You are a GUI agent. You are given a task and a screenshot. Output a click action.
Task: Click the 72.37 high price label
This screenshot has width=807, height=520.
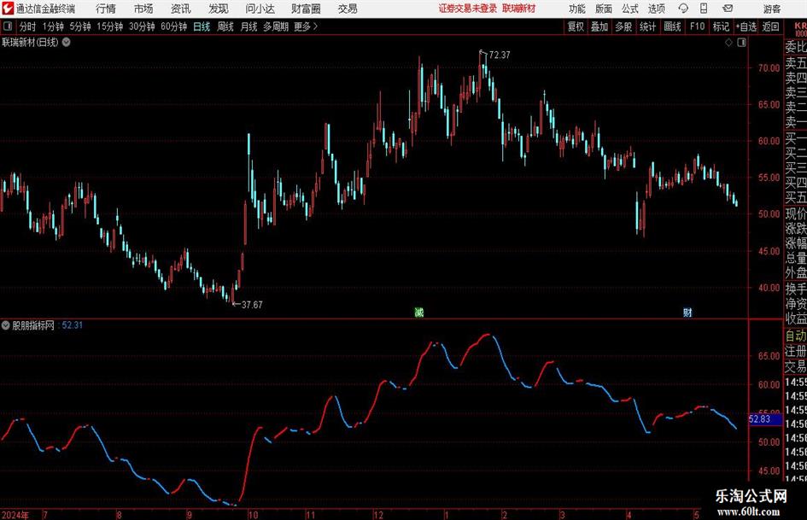pyautogui.click(x=500, y=56)
